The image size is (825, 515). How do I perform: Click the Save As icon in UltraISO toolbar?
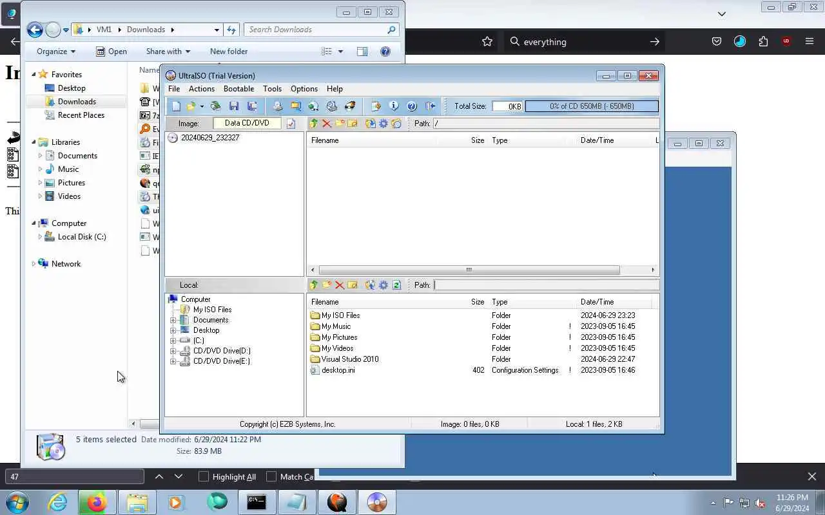point(252,106)
